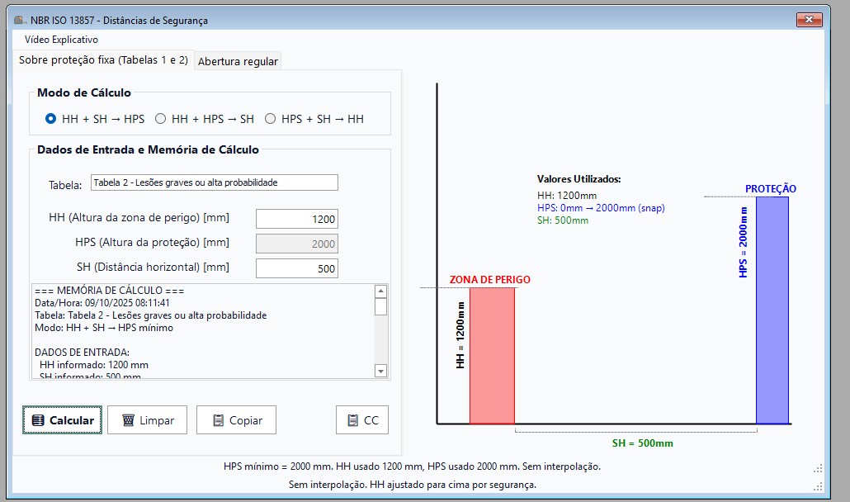Click the SH distância horizontal field

297,268
